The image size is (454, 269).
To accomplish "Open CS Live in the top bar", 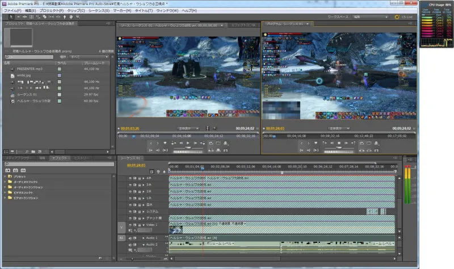I will [404, 17].
